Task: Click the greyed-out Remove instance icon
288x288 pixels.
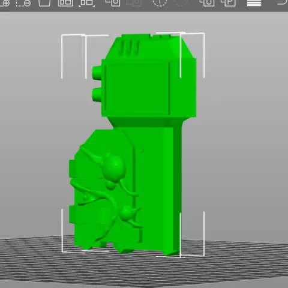Action: [x=181, y=2]
